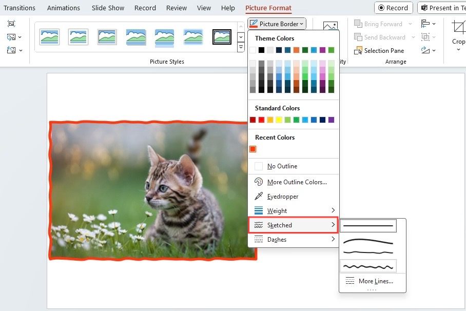Expand the Send Backward dropdown arrow

[413, 37]
